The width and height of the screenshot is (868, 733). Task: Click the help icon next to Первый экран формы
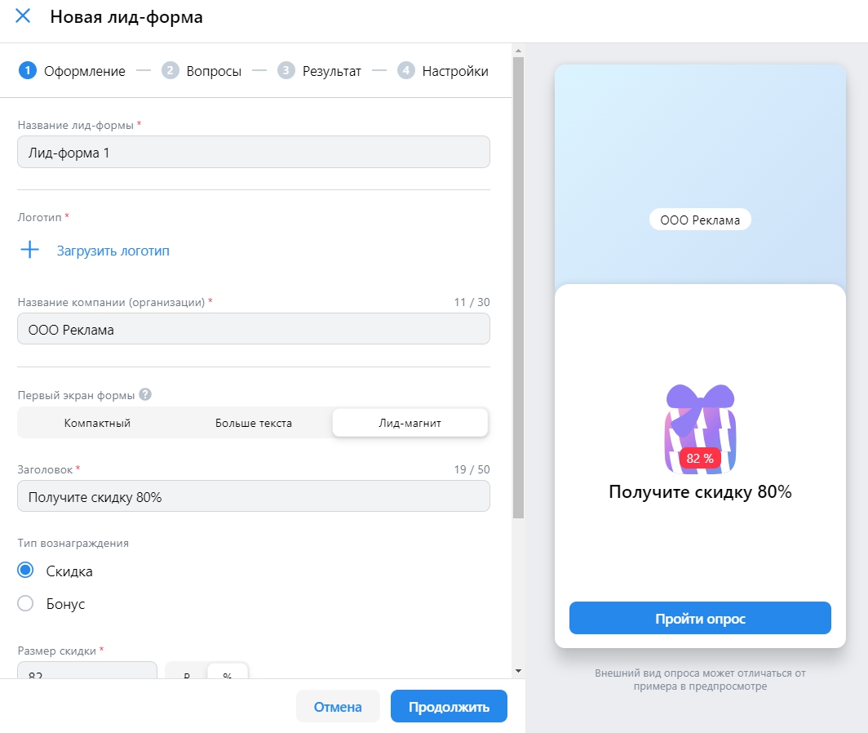(x=145, y=394)
